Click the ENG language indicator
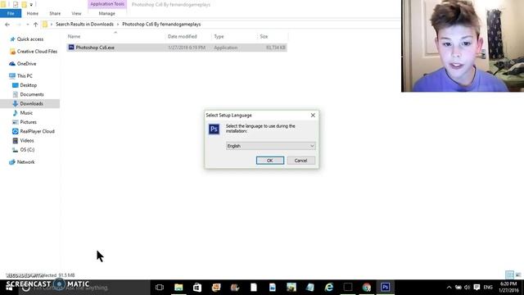The height and width of the screenshot is (295, 524). coord(488,288)
